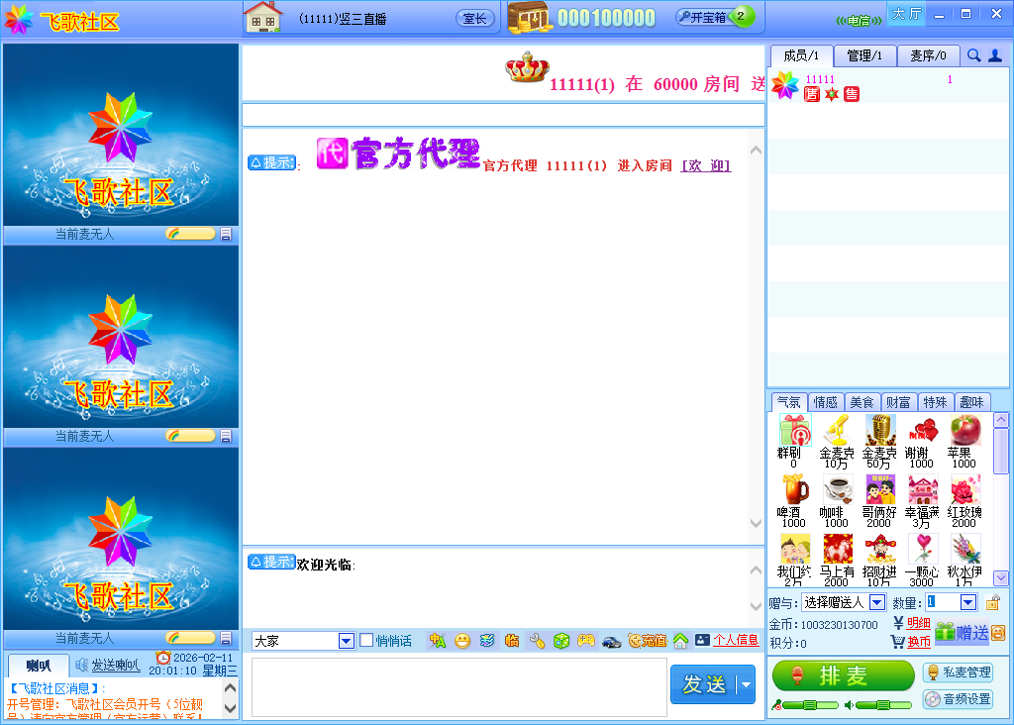The height and width of the screenshot is (725, 1014).
Task: Click the wrench tool icon in chat toolbar
Action: coord(537,641)
